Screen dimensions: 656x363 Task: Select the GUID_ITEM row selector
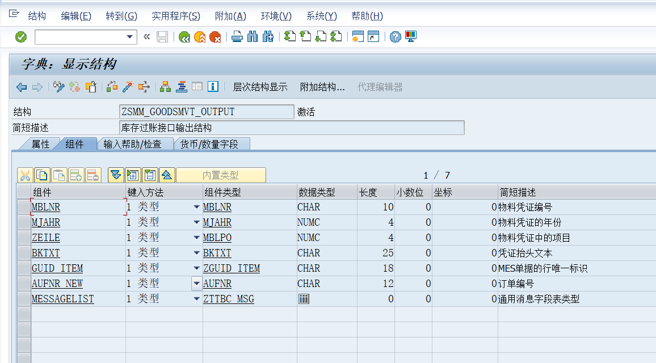click(24, 268)
